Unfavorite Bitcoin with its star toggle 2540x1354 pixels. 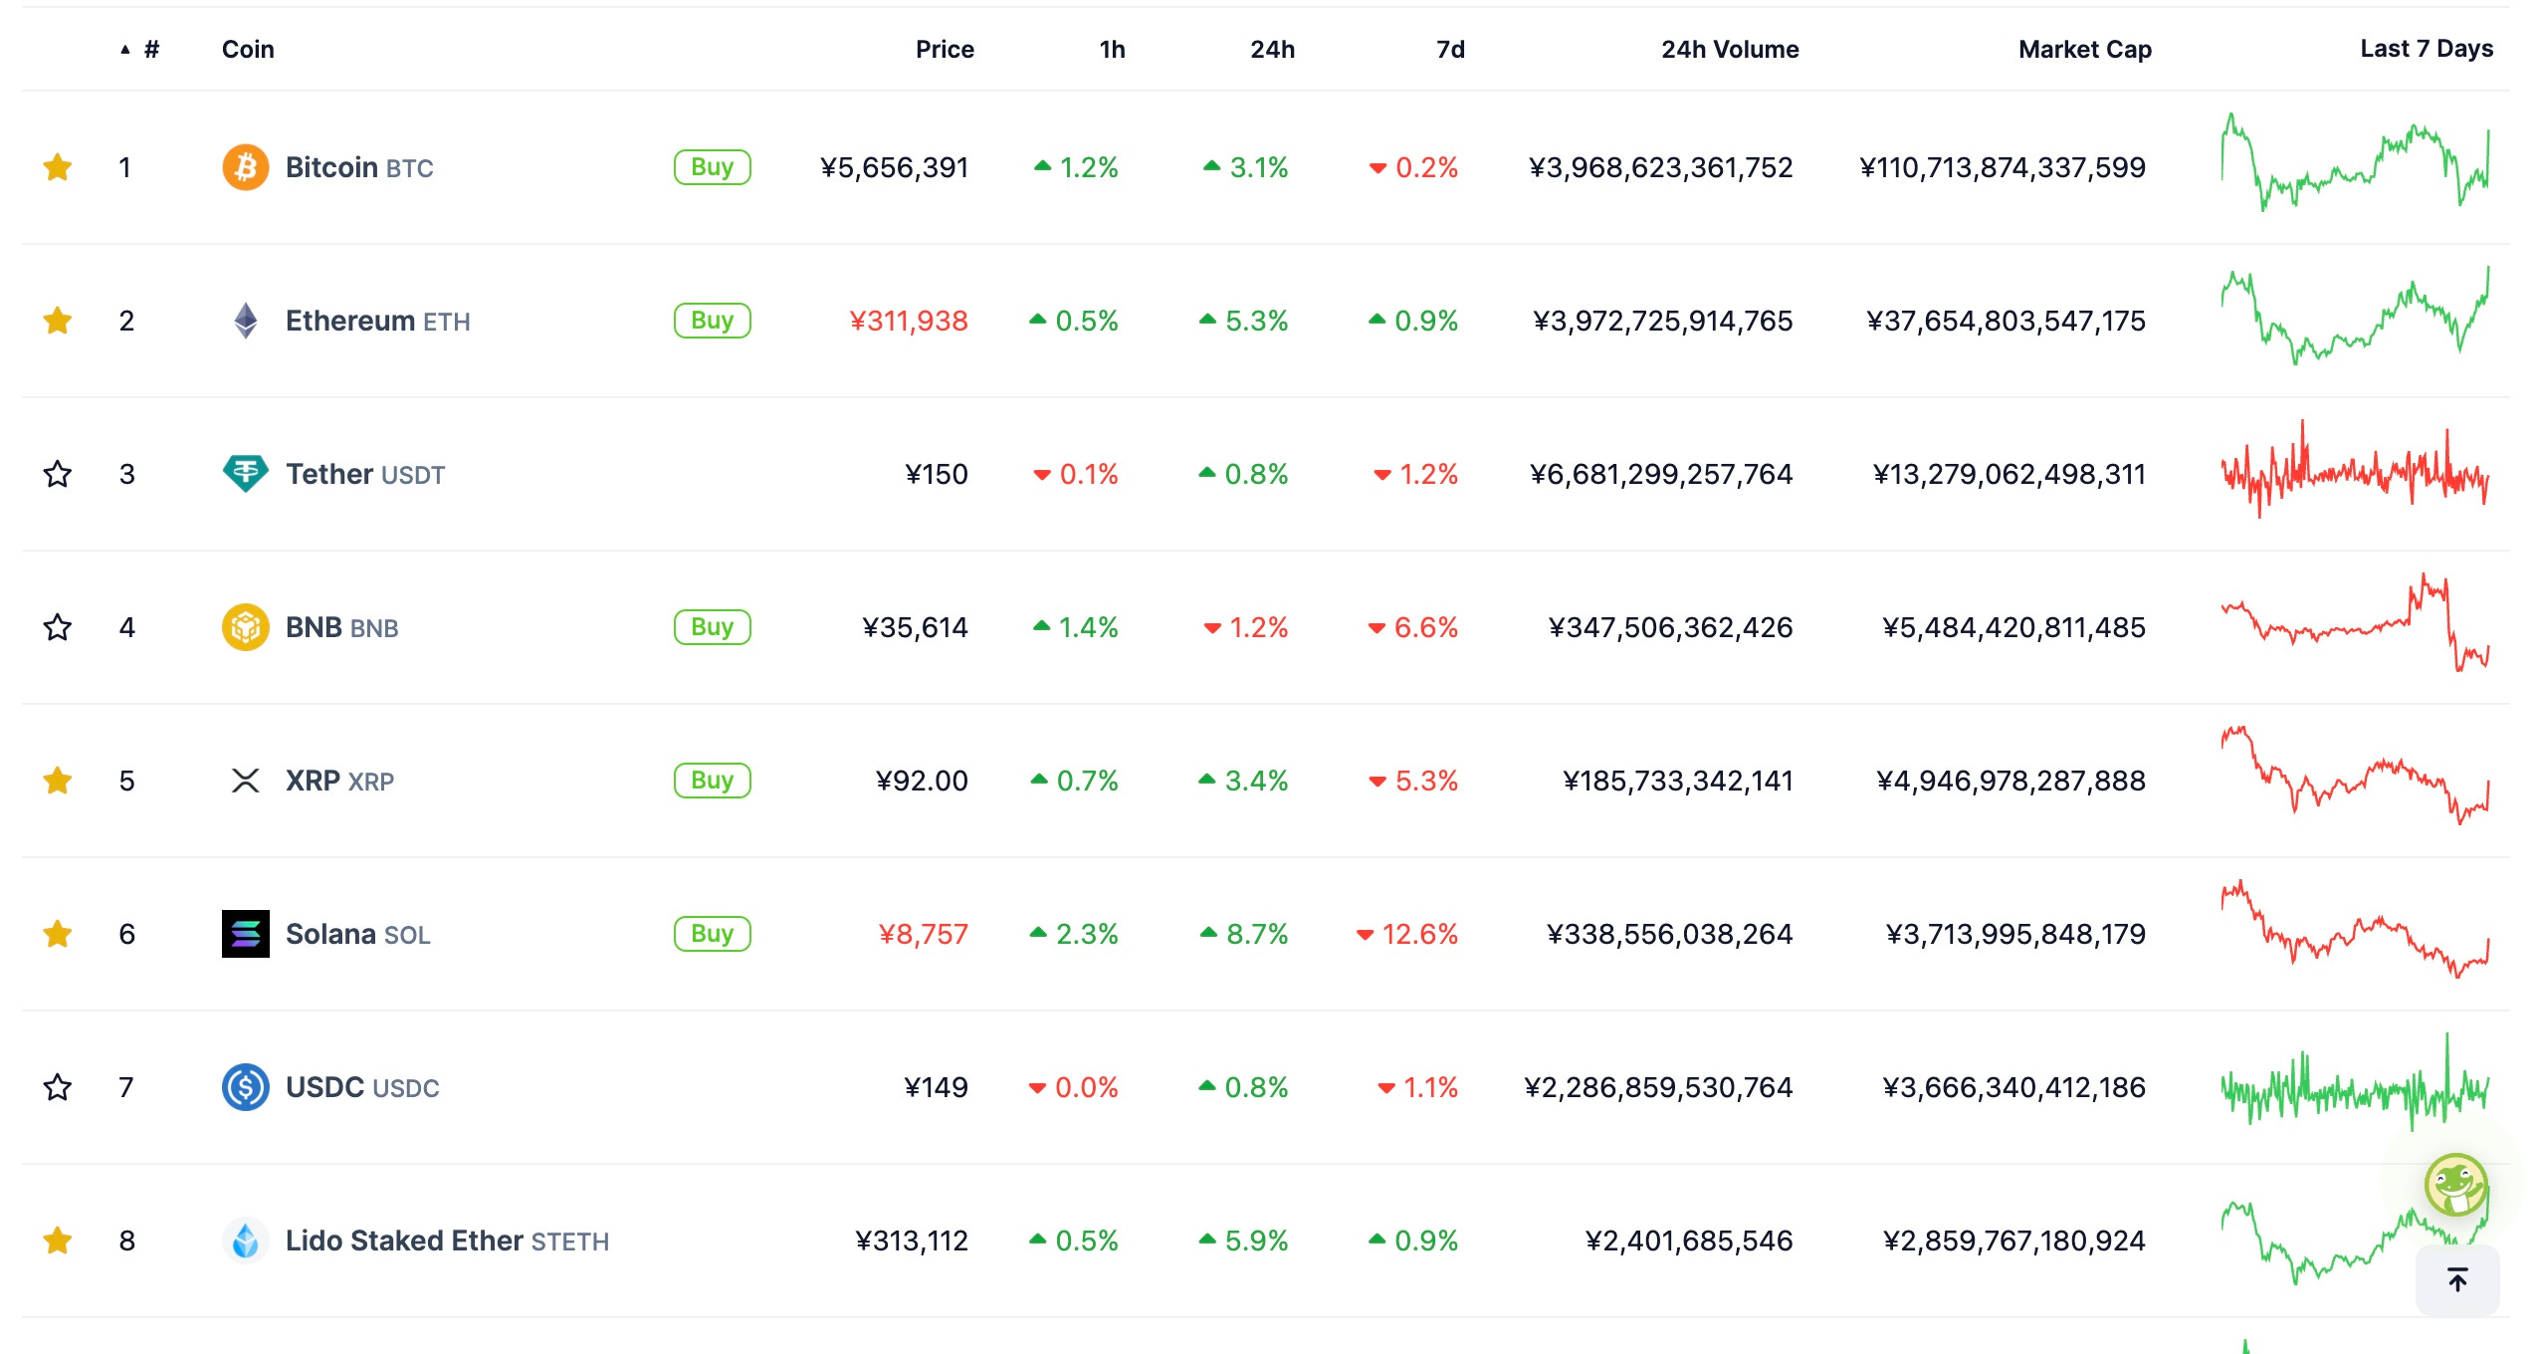58,167
